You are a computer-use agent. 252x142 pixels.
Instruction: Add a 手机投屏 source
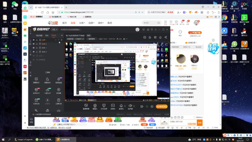[104, 106]
